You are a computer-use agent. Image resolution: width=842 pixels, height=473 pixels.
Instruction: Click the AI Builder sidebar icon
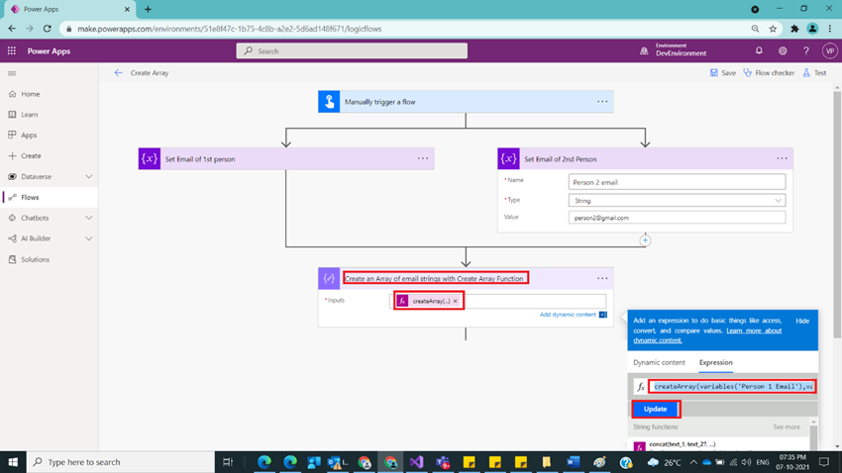[12, 238]
